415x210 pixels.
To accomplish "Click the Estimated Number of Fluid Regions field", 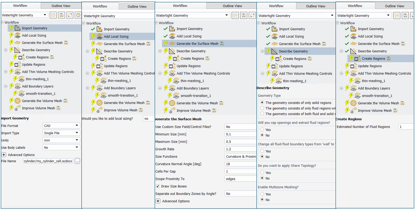I will coord(406,127).
